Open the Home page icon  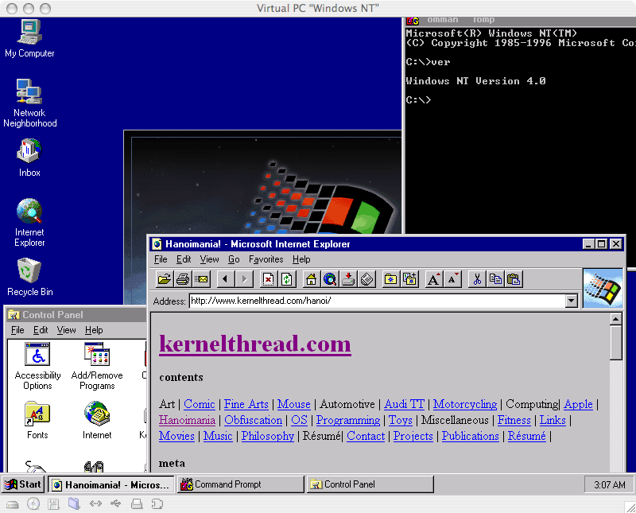click(x=312, y=279)
